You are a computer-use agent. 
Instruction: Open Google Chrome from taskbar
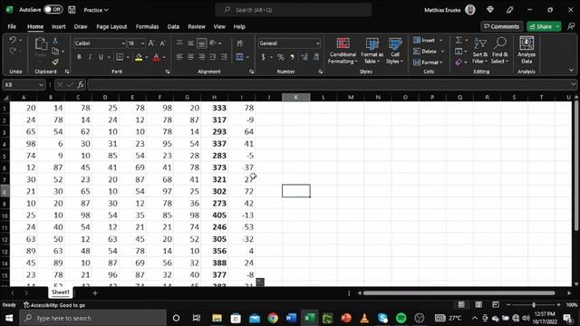[x=273, y=318]
